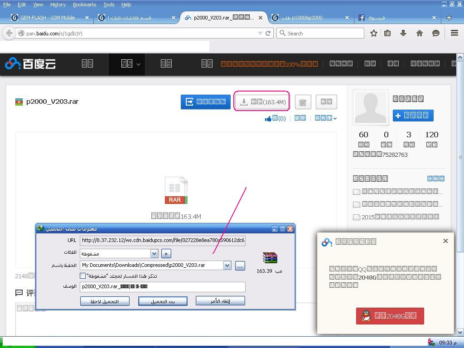
Task: Open the bookmarks list icon in toolbar
Action: pos(387,33)
